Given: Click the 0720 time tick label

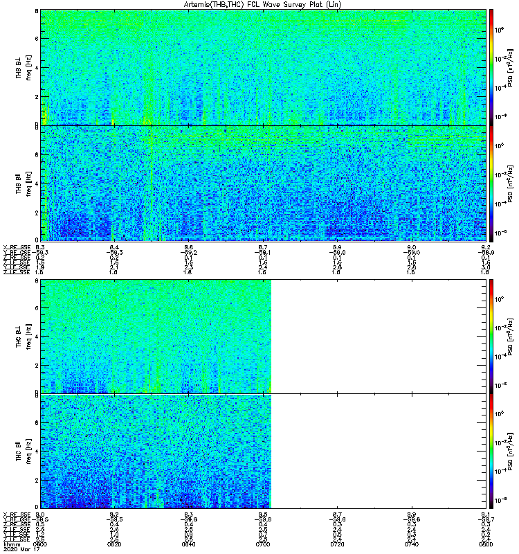Looking at the screenshot, I should (337, 544).
